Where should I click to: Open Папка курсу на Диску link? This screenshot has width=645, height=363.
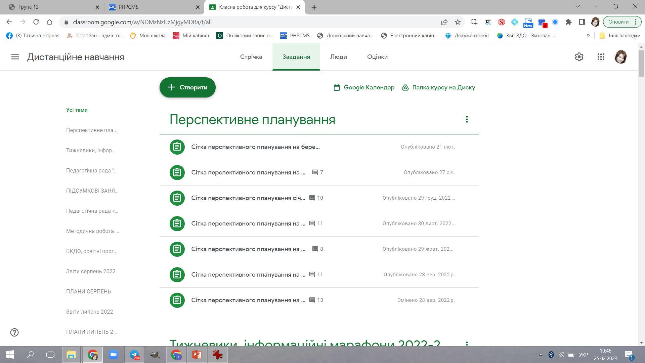(x=438, y=87)
